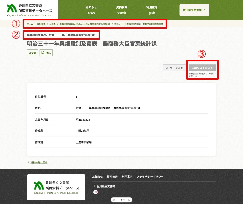Click the mountain icon in floating pill
This screenshot has width=243, height=204.
(114, 200)
